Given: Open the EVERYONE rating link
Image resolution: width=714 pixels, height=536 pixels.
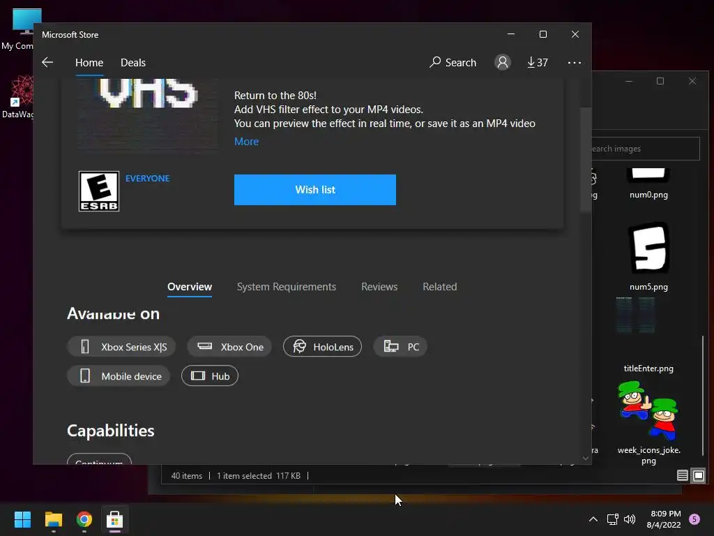Looking at the screenshot, I should [x=148, y=178].
